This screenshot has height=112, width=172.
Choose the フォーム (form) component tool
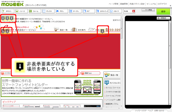(34, 11)
